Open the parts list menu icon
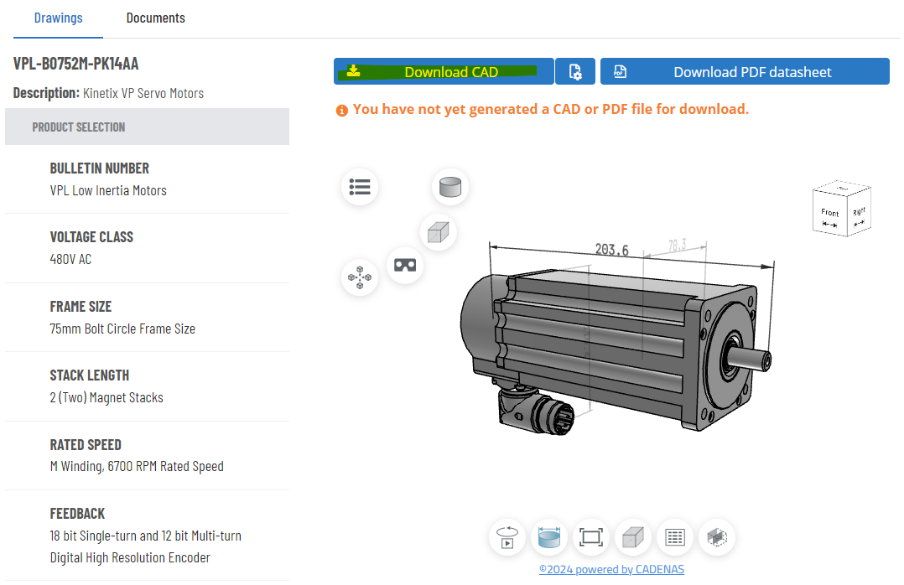The height and width of the screenshot is (585, 904). (x=360, y=187)
